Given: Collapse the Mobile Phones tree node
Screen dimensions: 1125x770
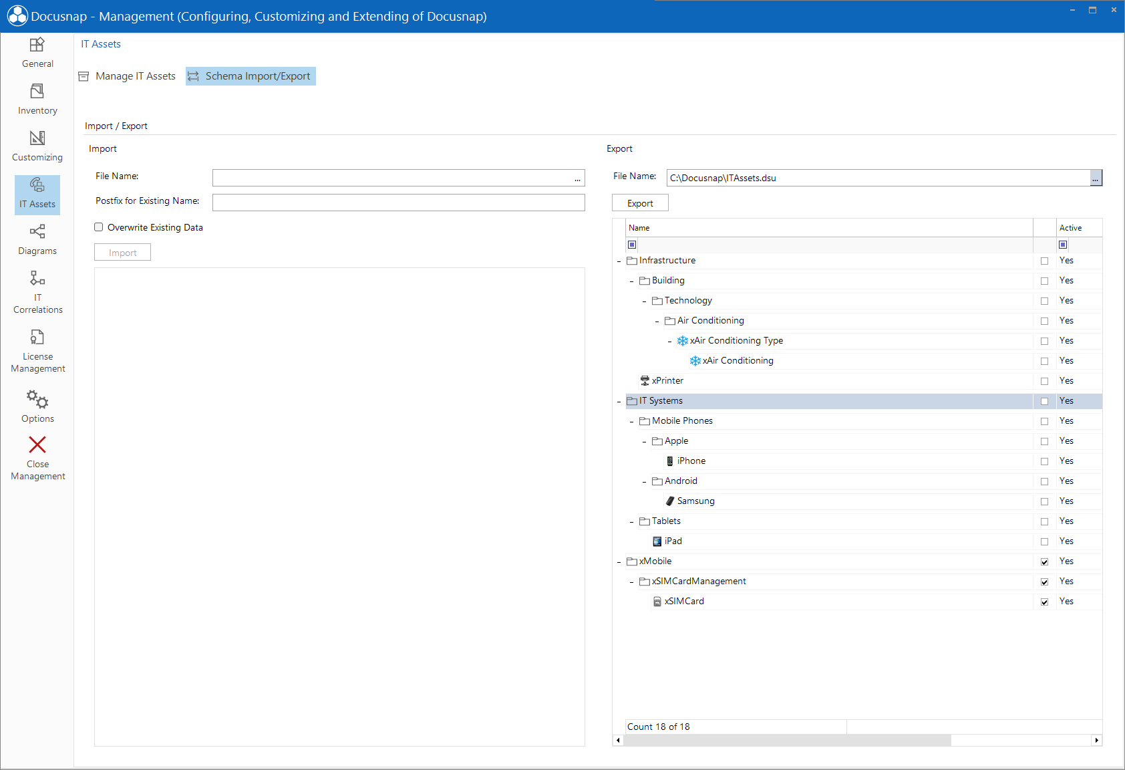Looking at the screenshot, I should 631,421.
